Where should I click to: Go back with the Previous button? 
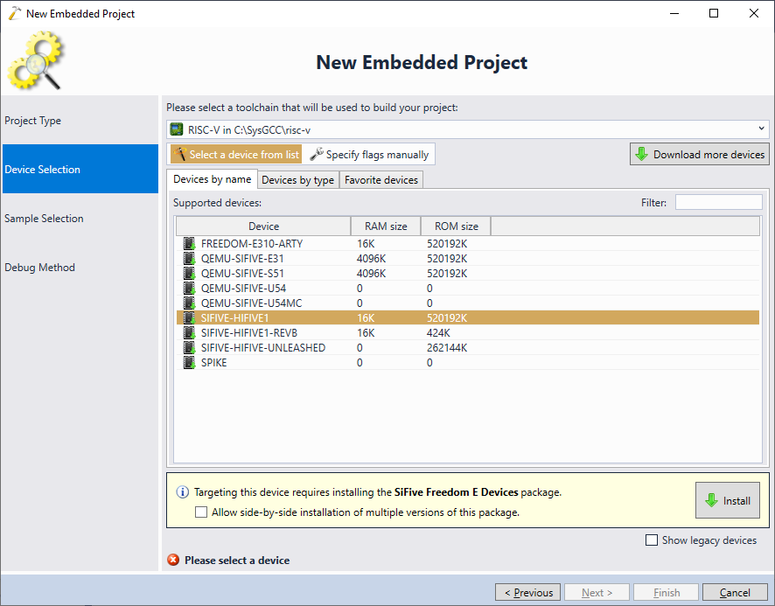[527, 592]
